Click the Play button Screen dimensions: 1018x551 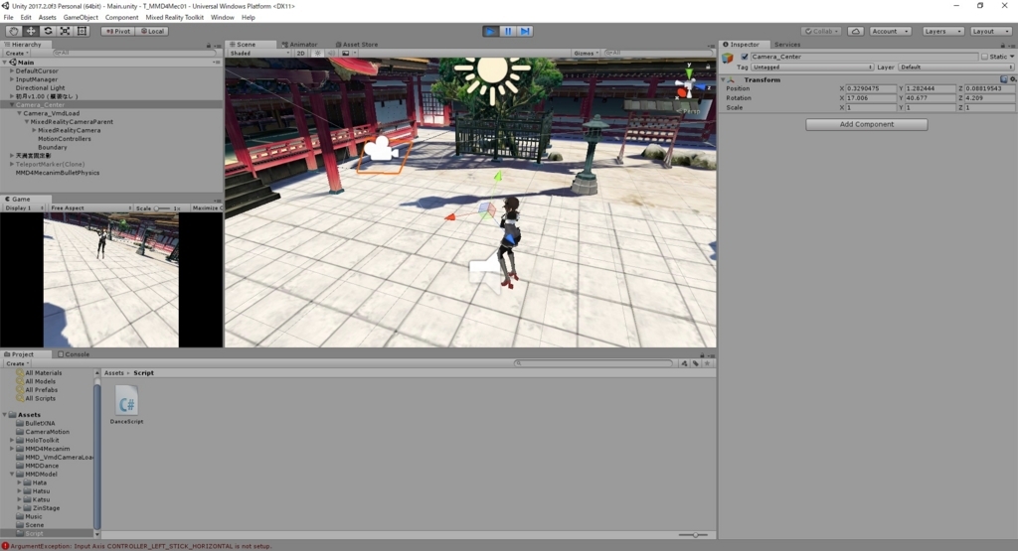pyautogui.click(x=491, y=31)
